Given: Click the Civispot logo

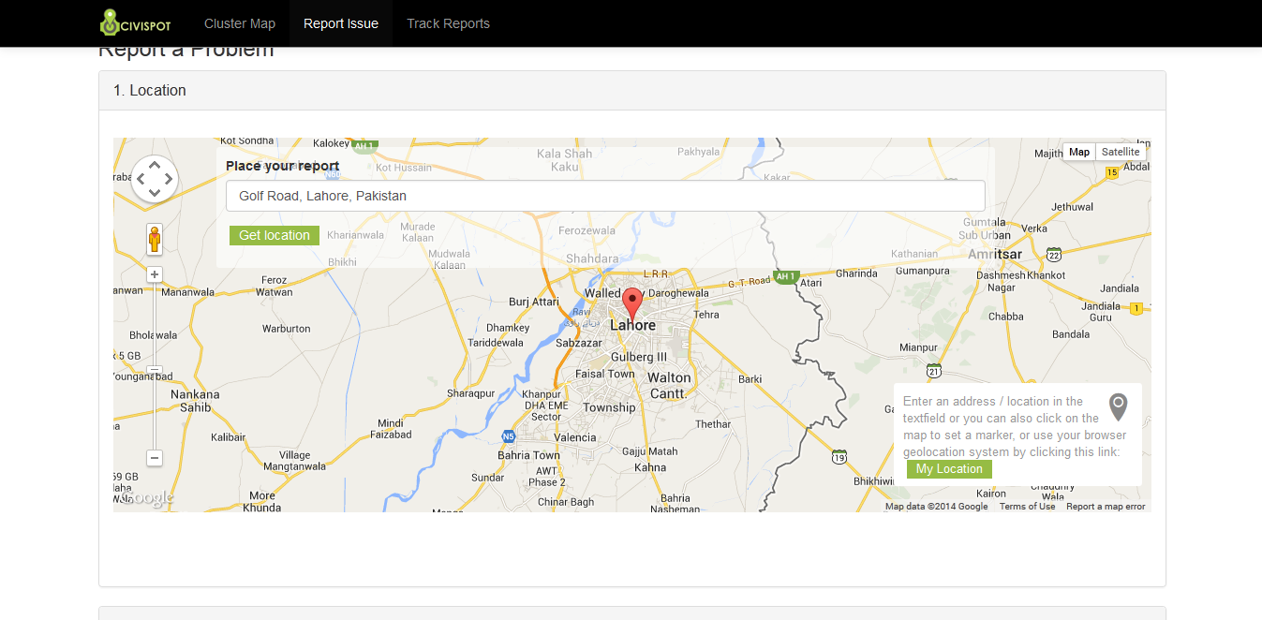Looking at the screenshot, I should (x=135, y=23).
